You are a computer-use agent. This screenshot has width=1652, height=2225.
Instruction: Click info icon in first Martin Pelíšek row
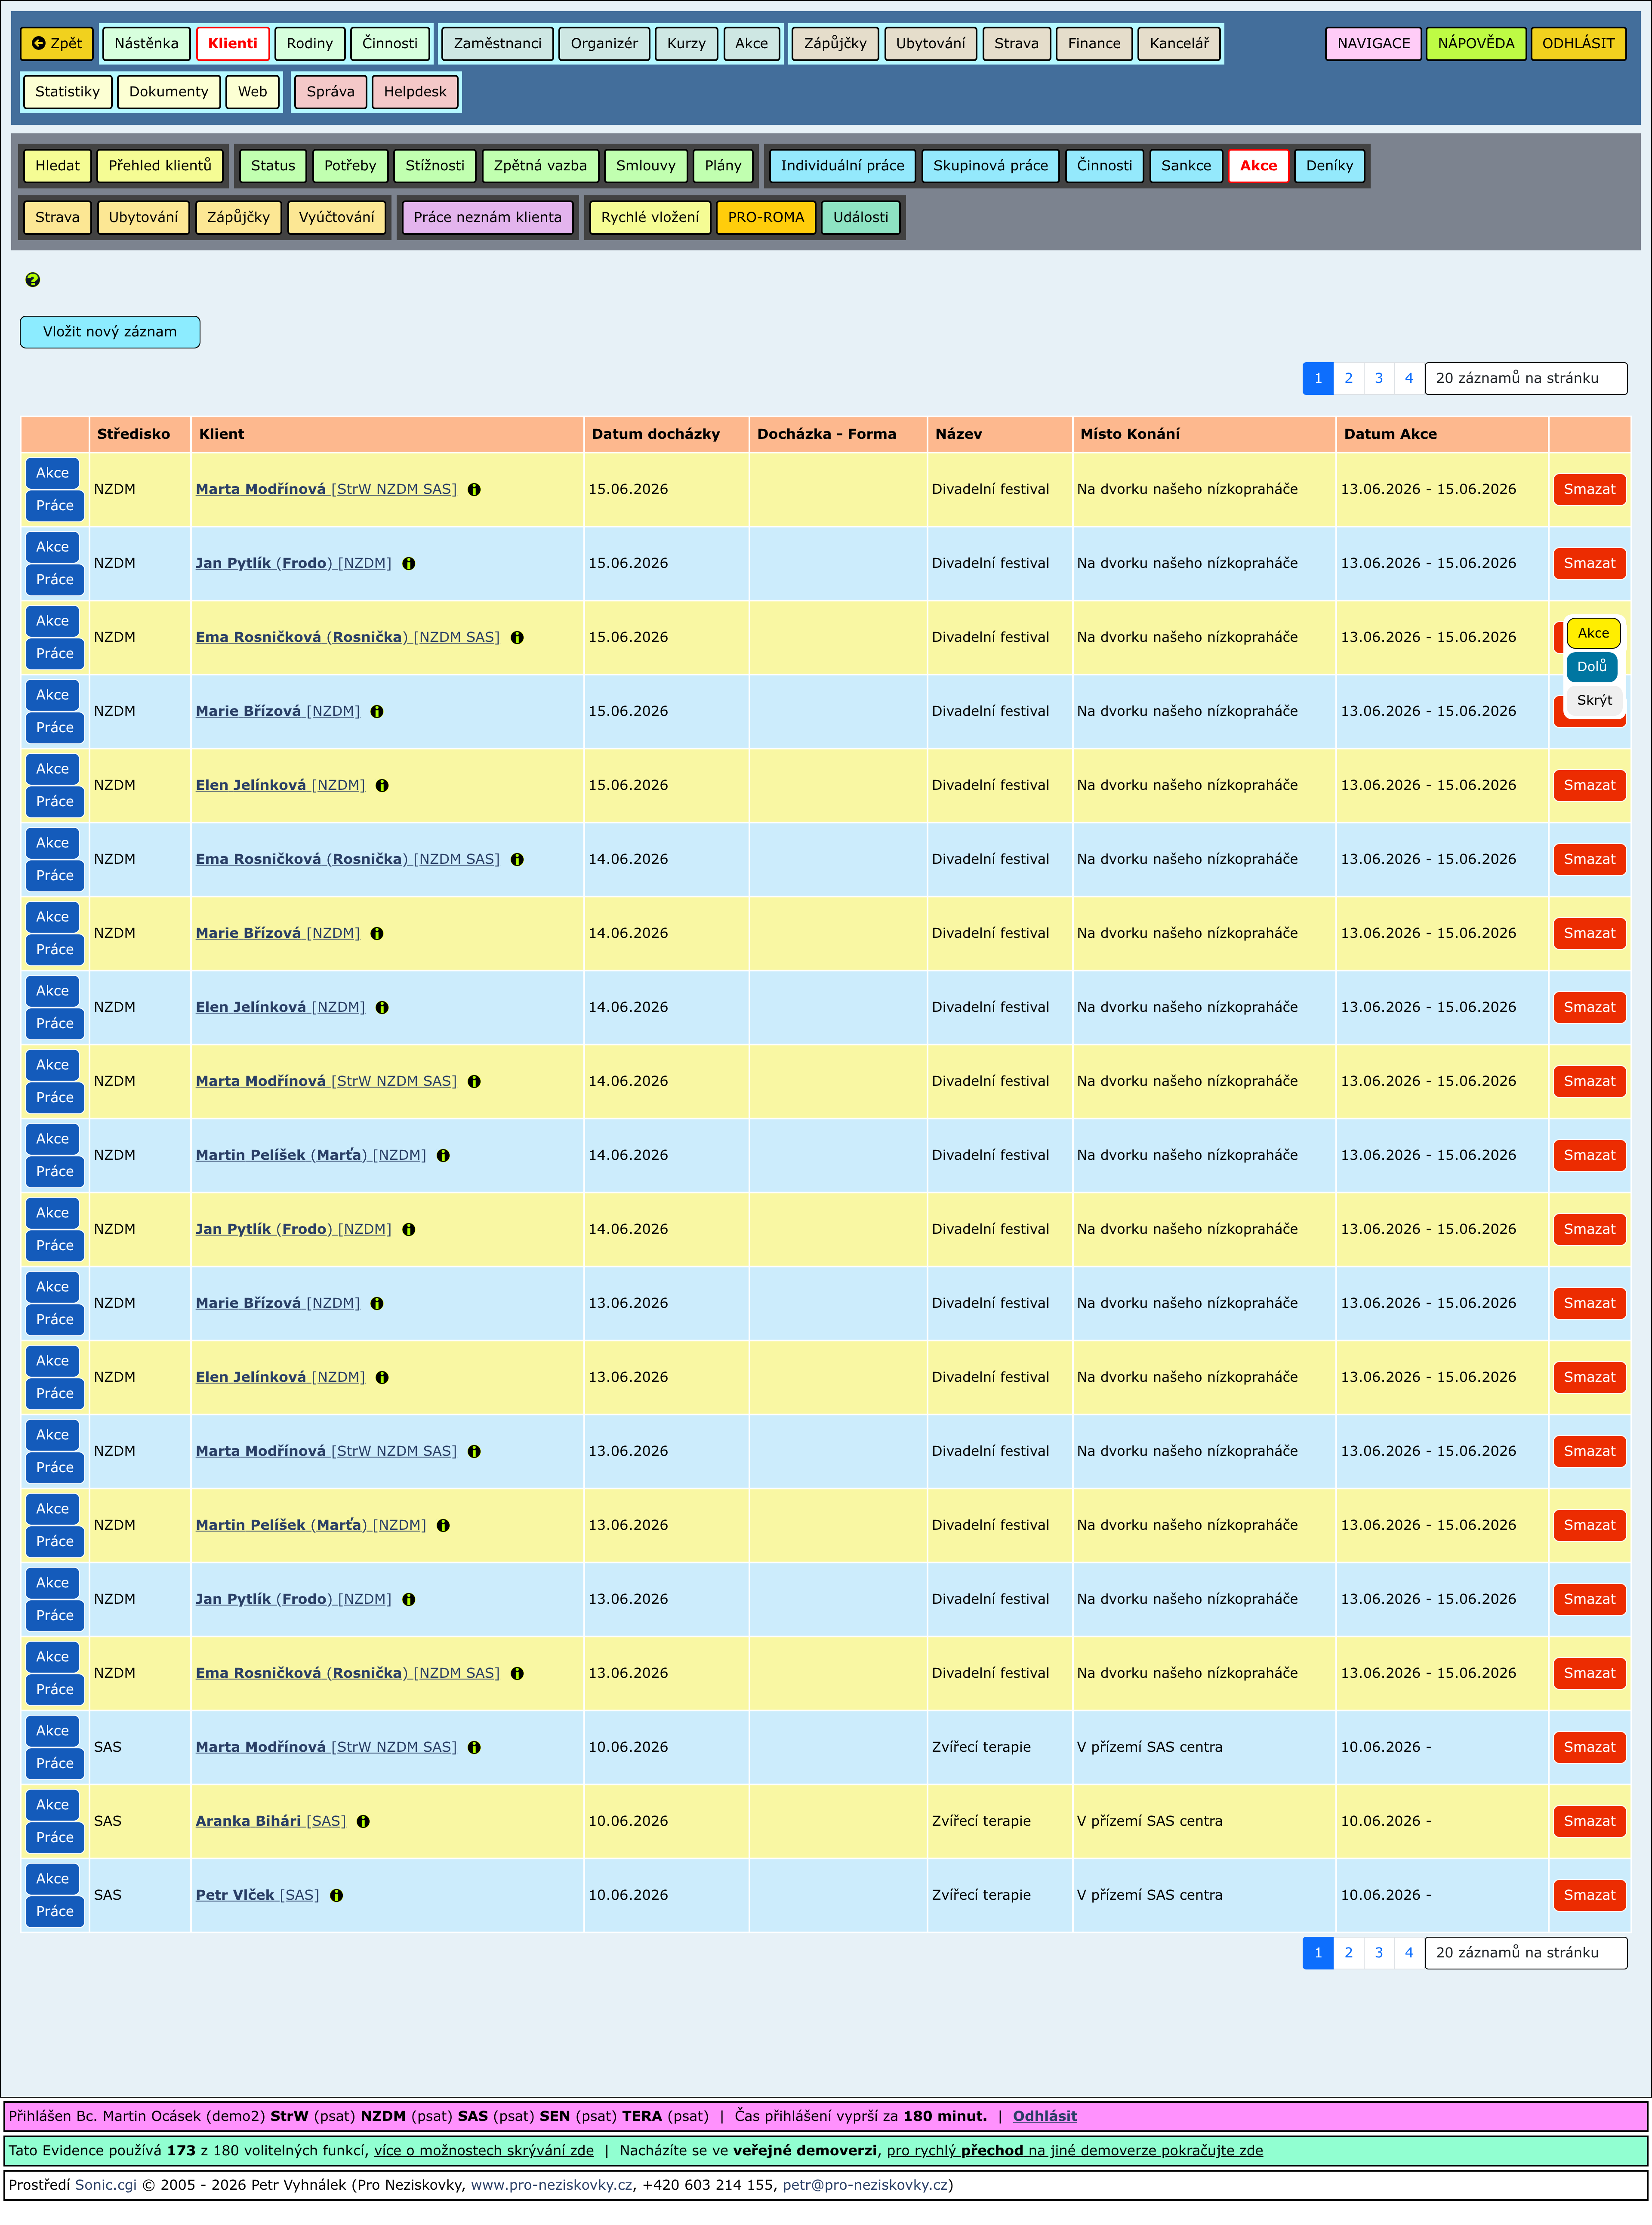point(443,1155)
